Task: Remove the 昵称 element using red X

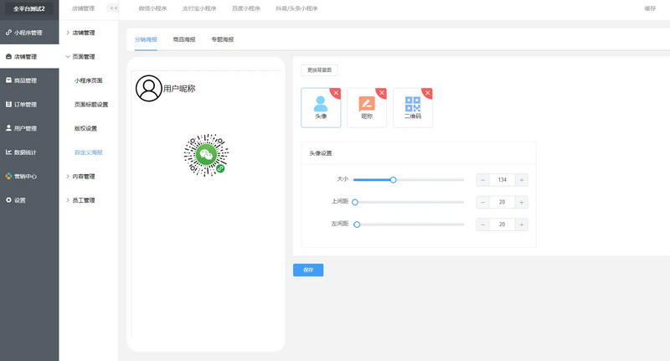Action: pos(383,92)
